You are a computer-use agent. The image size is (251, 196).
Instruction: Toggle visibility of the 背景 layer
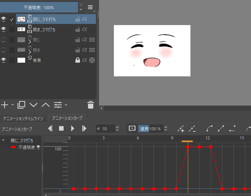[x=4, y=60]
